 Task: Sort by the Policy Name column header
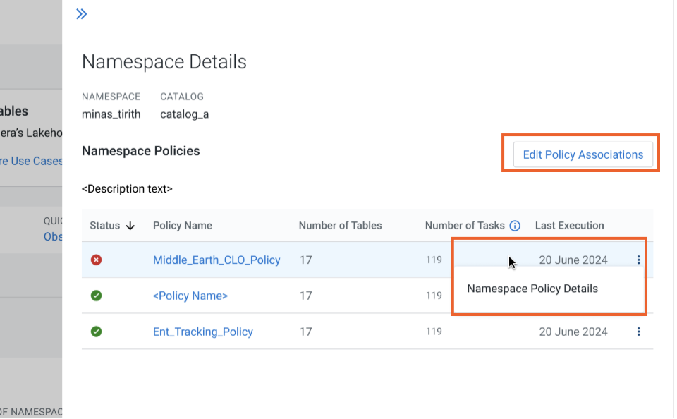point(182,225)
